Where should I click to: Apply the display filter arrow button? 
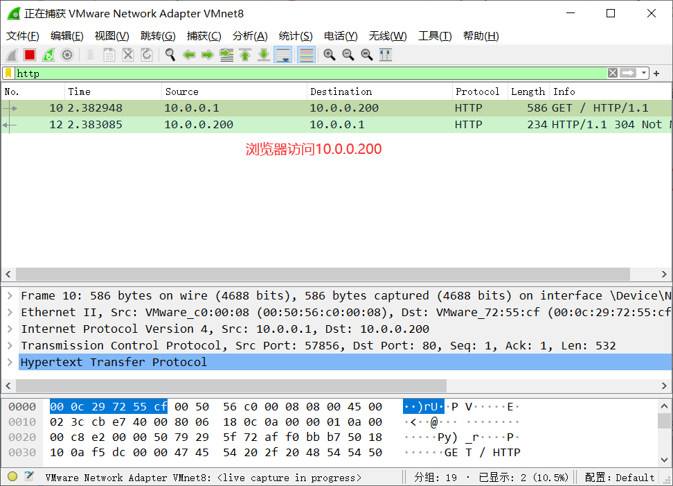tap(628, 73)
